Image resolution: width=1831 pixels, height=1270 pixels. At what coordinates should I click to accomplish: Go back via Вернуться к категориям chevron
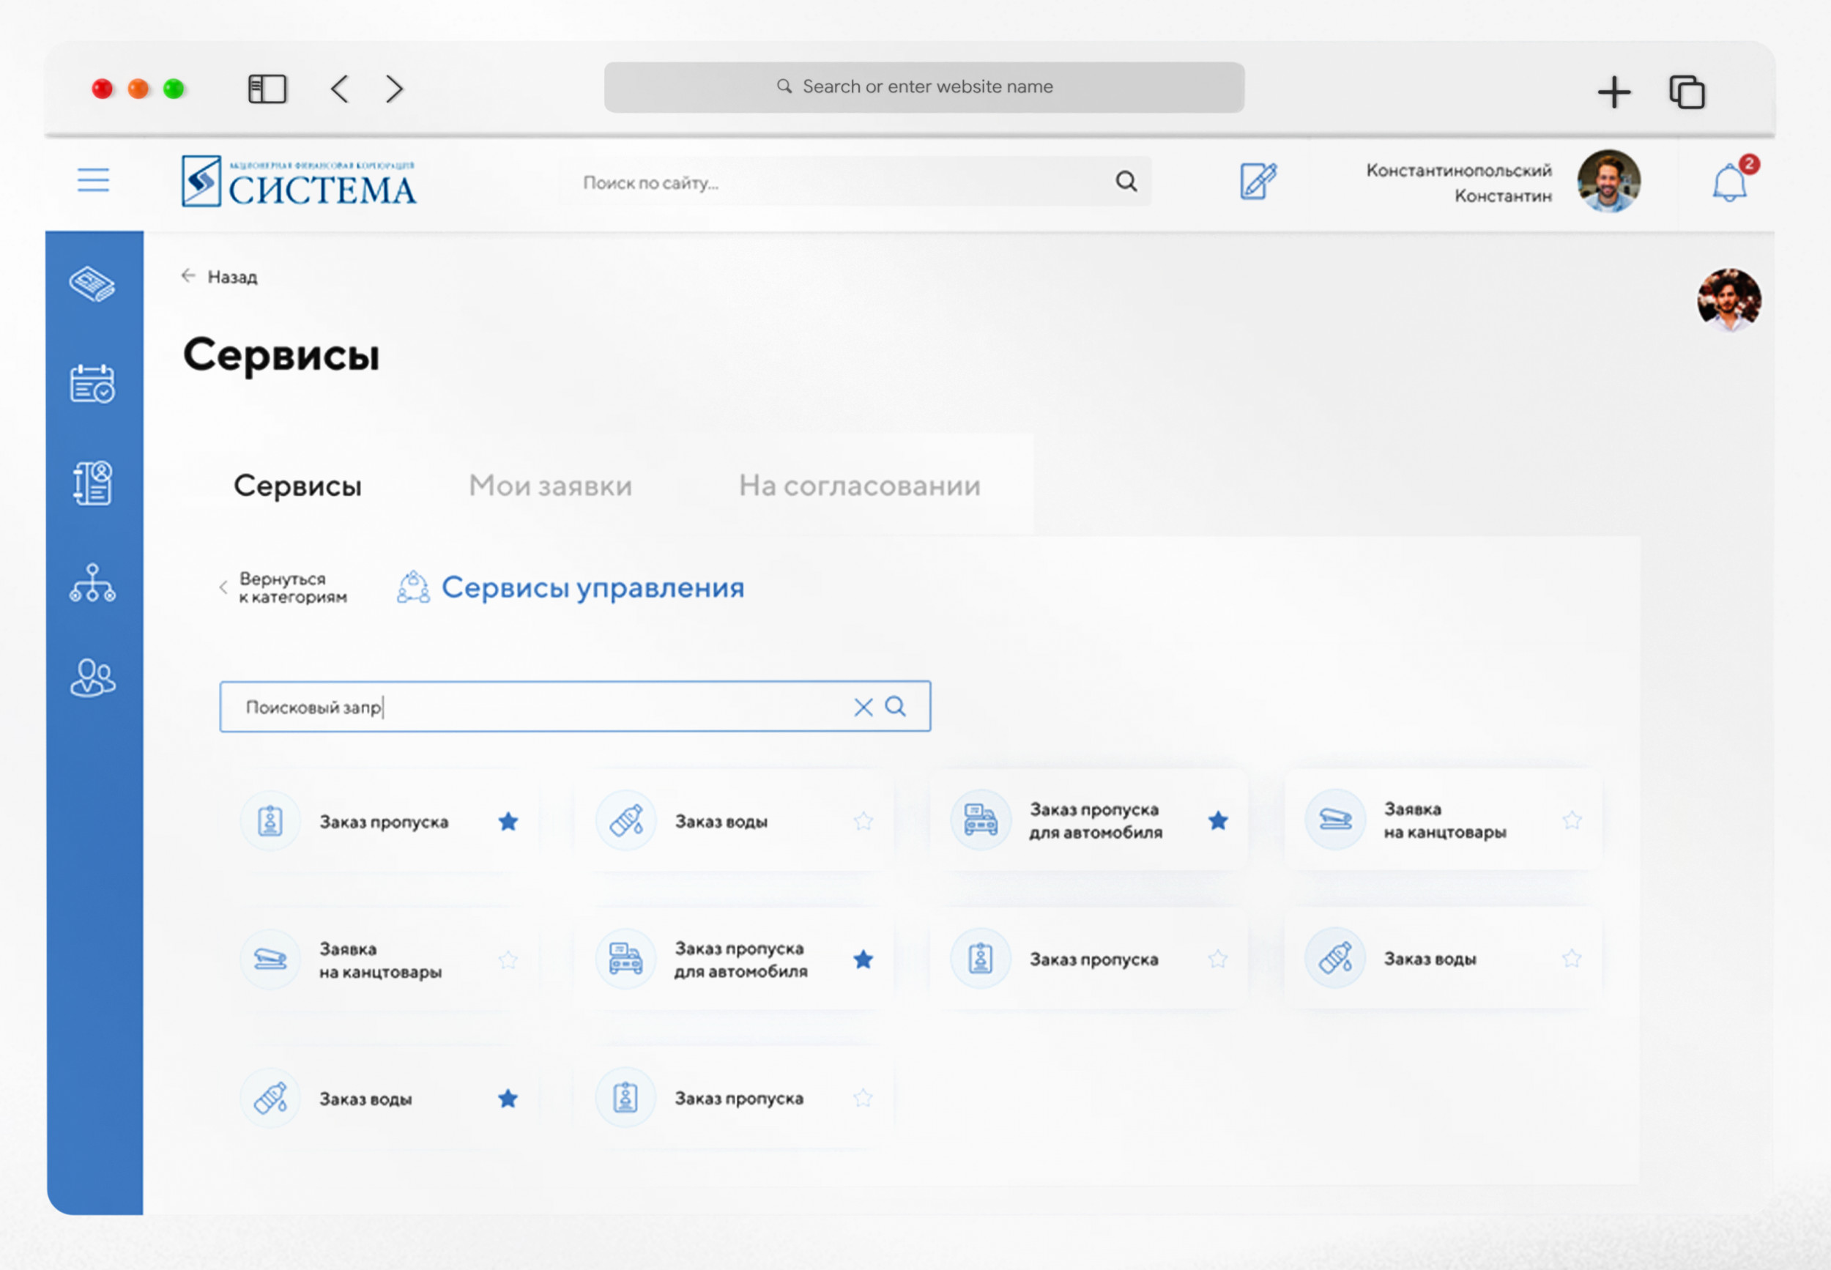(223, 587)
